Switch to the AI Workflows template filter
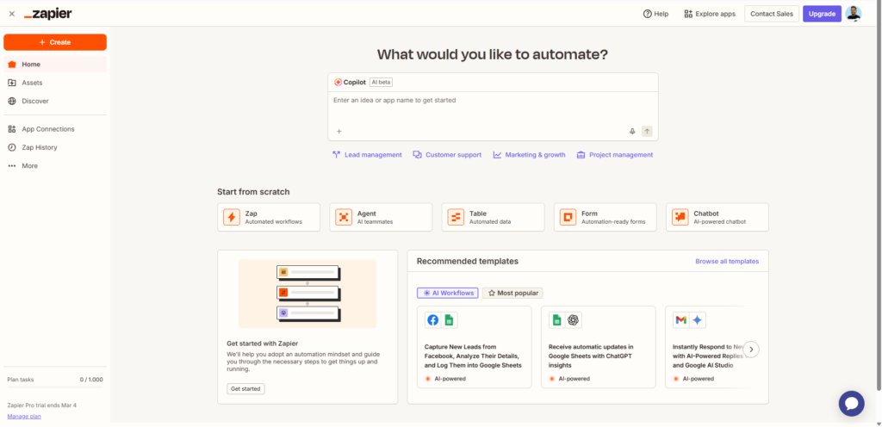882x427 pixels. click(x=447, y=293)
